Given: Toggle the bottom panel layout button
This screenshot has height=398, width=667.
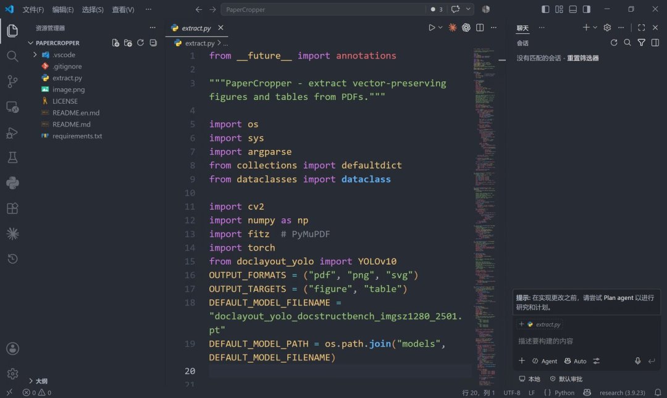Looking at the screenshot, I should click(573, 9).
